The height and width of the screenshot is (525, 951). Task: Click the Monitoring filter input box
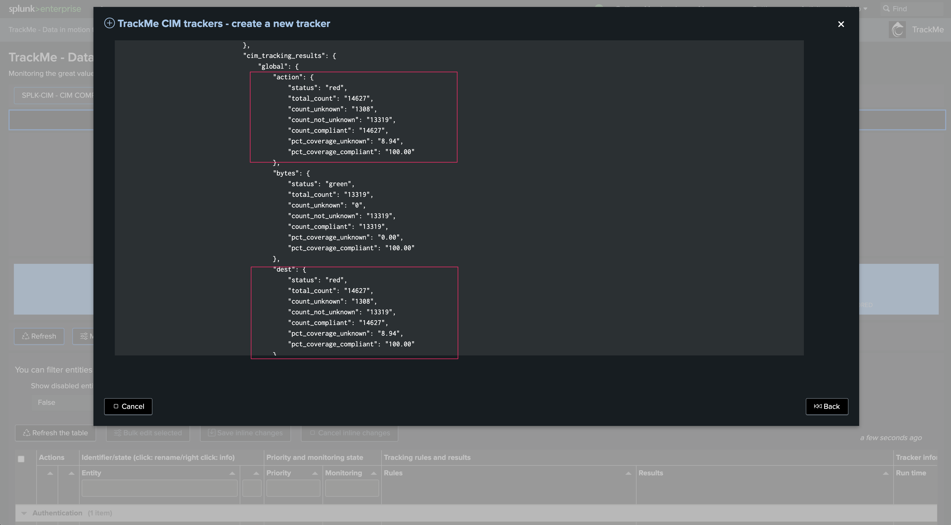(x=352, y=488)
